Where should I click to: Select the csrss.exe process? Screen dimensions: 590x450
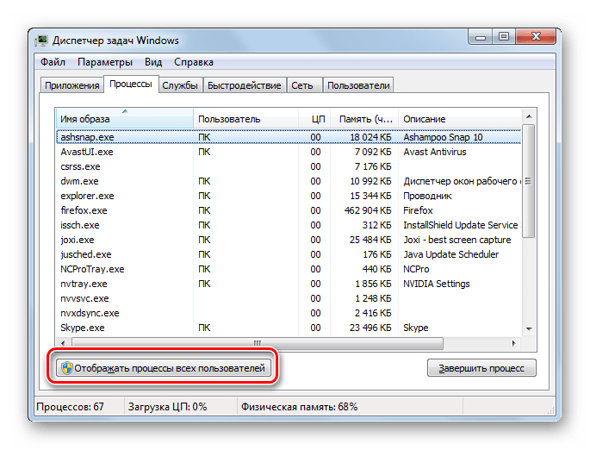[289, 166]
